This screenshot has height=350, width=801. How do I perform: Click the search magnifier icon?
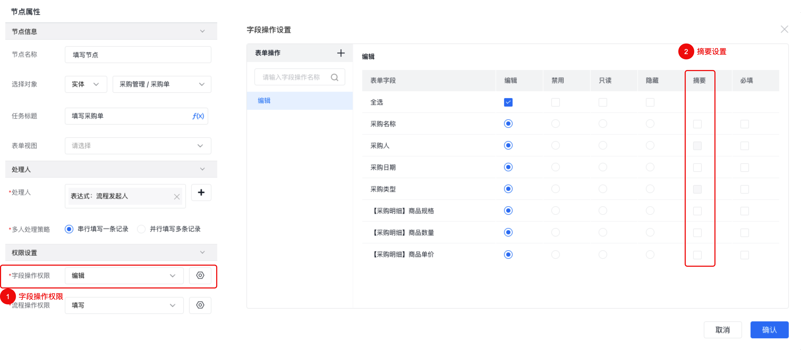click(x=335, y=77)
